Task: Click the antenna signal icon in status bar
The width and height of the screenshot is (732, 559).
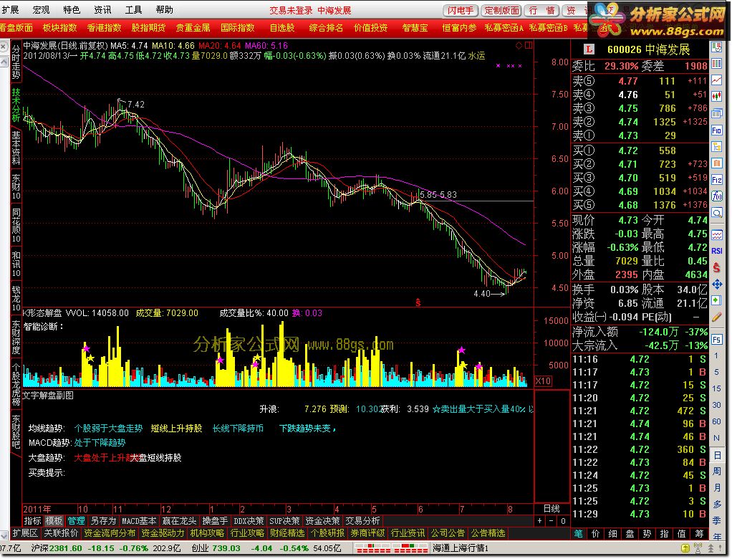Action: [698, 548]
